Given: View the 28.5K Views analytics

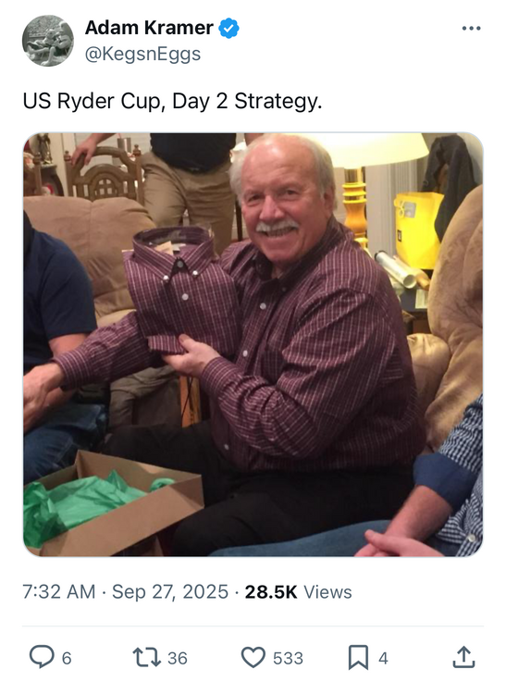Looking at the screenshot, I should [x=298, y=592].
